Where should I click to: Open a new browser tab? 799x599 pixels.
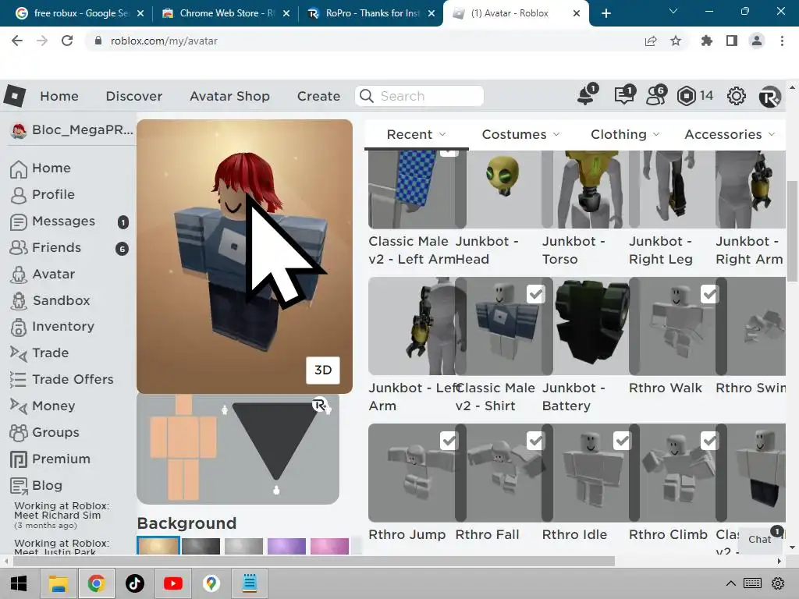[605, 13]
